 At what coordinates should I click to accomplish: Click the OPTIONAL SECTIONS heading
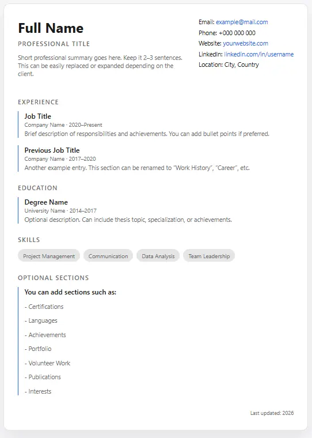coord(54,278)
